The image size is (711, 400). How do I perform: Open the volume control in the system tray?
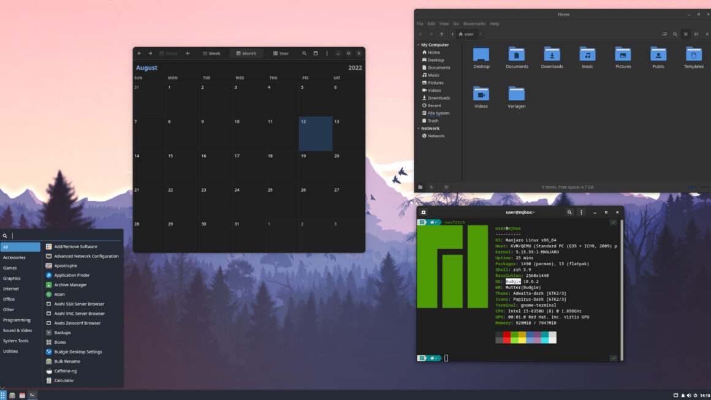689,395
